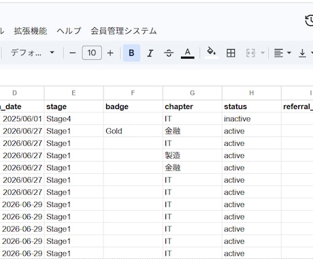This screenshot has height=259, width=313.
Task: Open the text color picker
Action: coord(188,53)
